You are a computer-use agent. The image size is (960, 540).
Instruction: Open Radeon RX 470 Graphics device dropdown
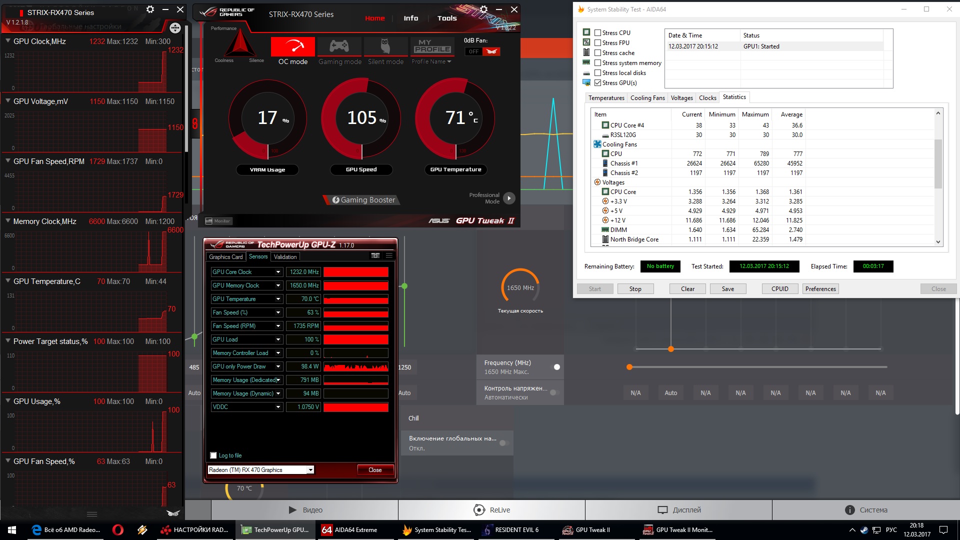[310, 470]
